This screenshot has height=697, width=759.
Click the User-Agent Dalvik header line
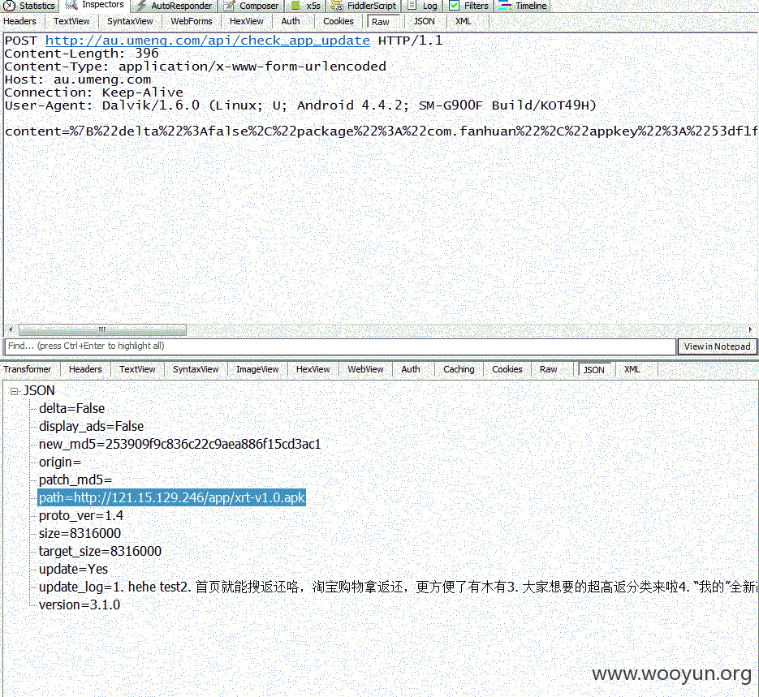(x=300, y=105)
